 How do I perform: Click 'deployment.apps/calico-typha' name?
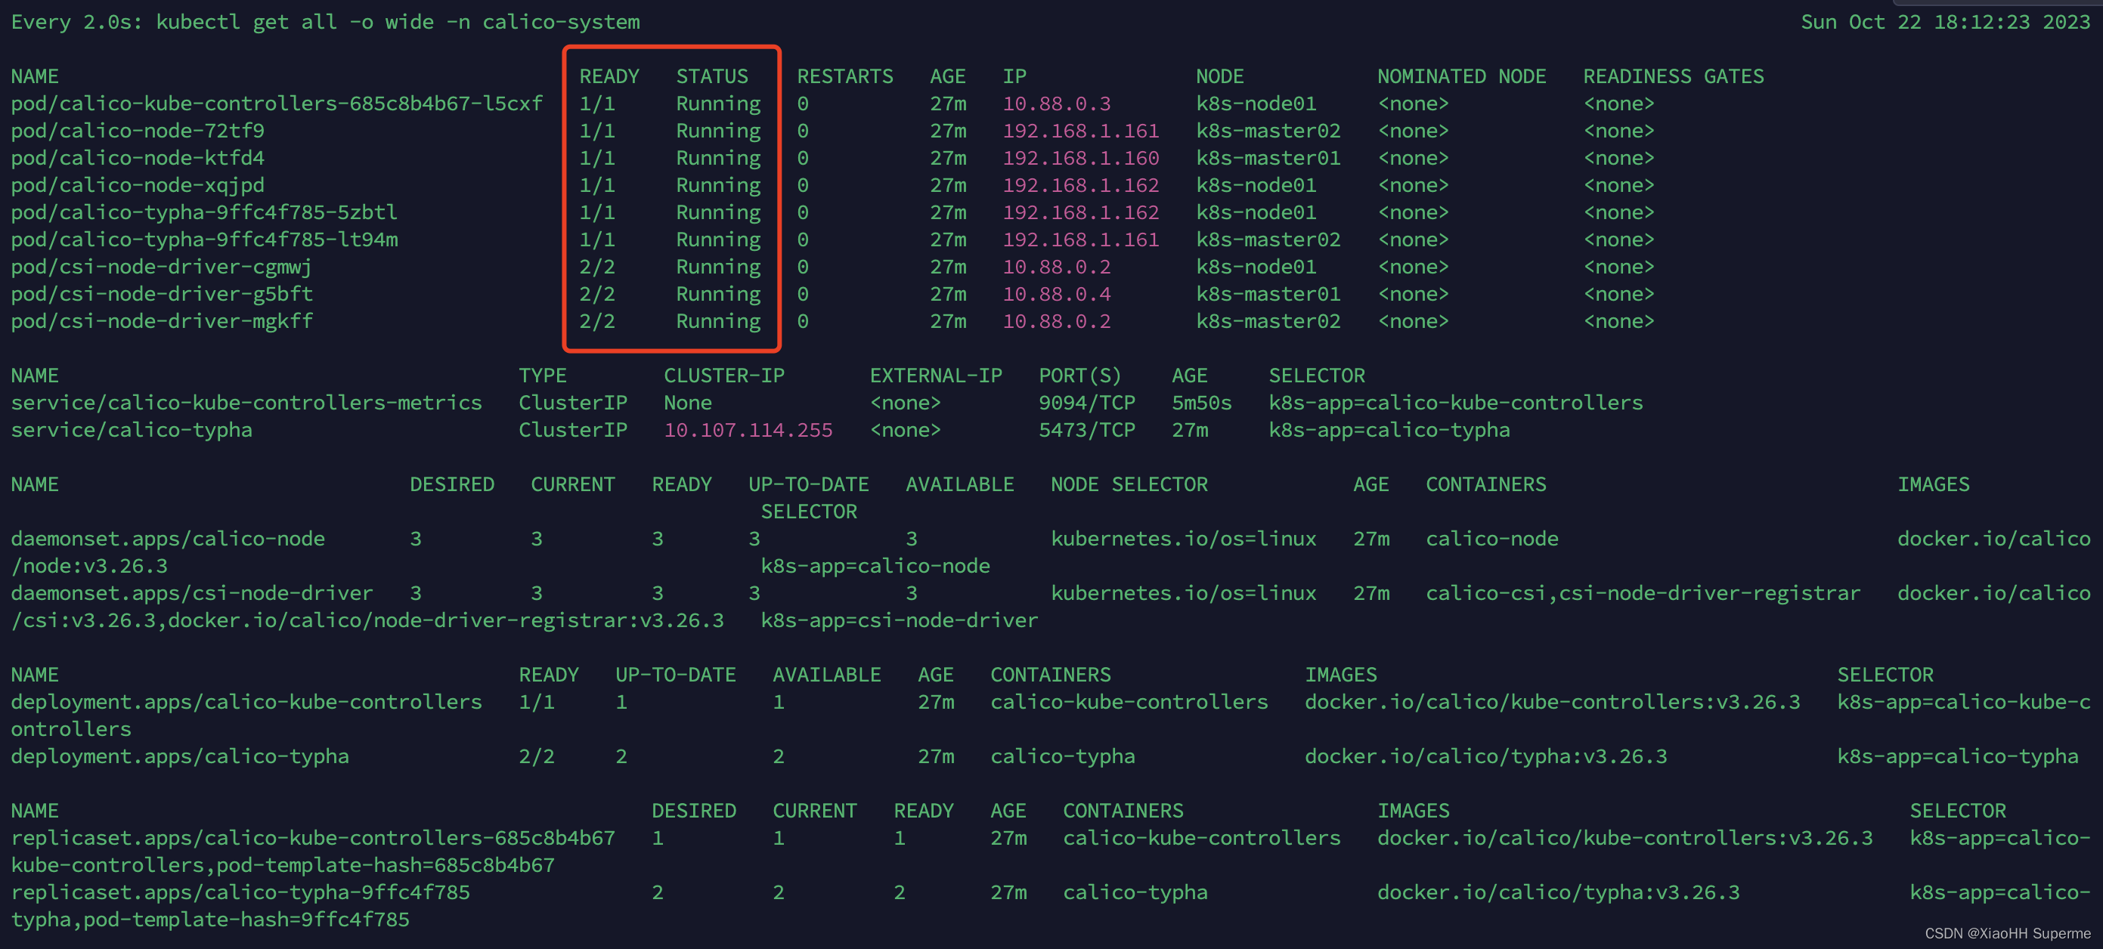coord(180,756)
